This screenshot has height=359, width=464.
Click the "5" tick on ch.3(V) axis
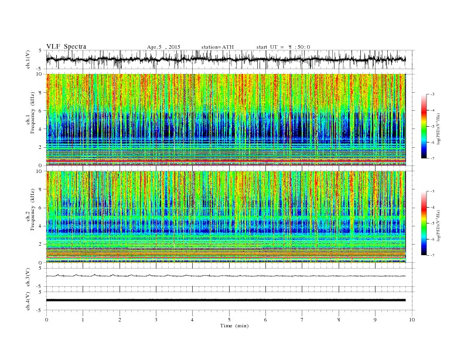pos(41,268)
